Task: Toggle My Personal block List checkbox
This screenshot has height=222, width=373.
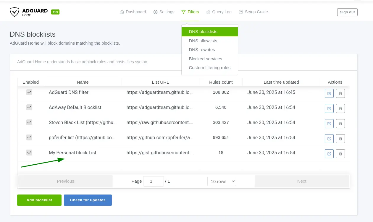Action: point(29,153)
